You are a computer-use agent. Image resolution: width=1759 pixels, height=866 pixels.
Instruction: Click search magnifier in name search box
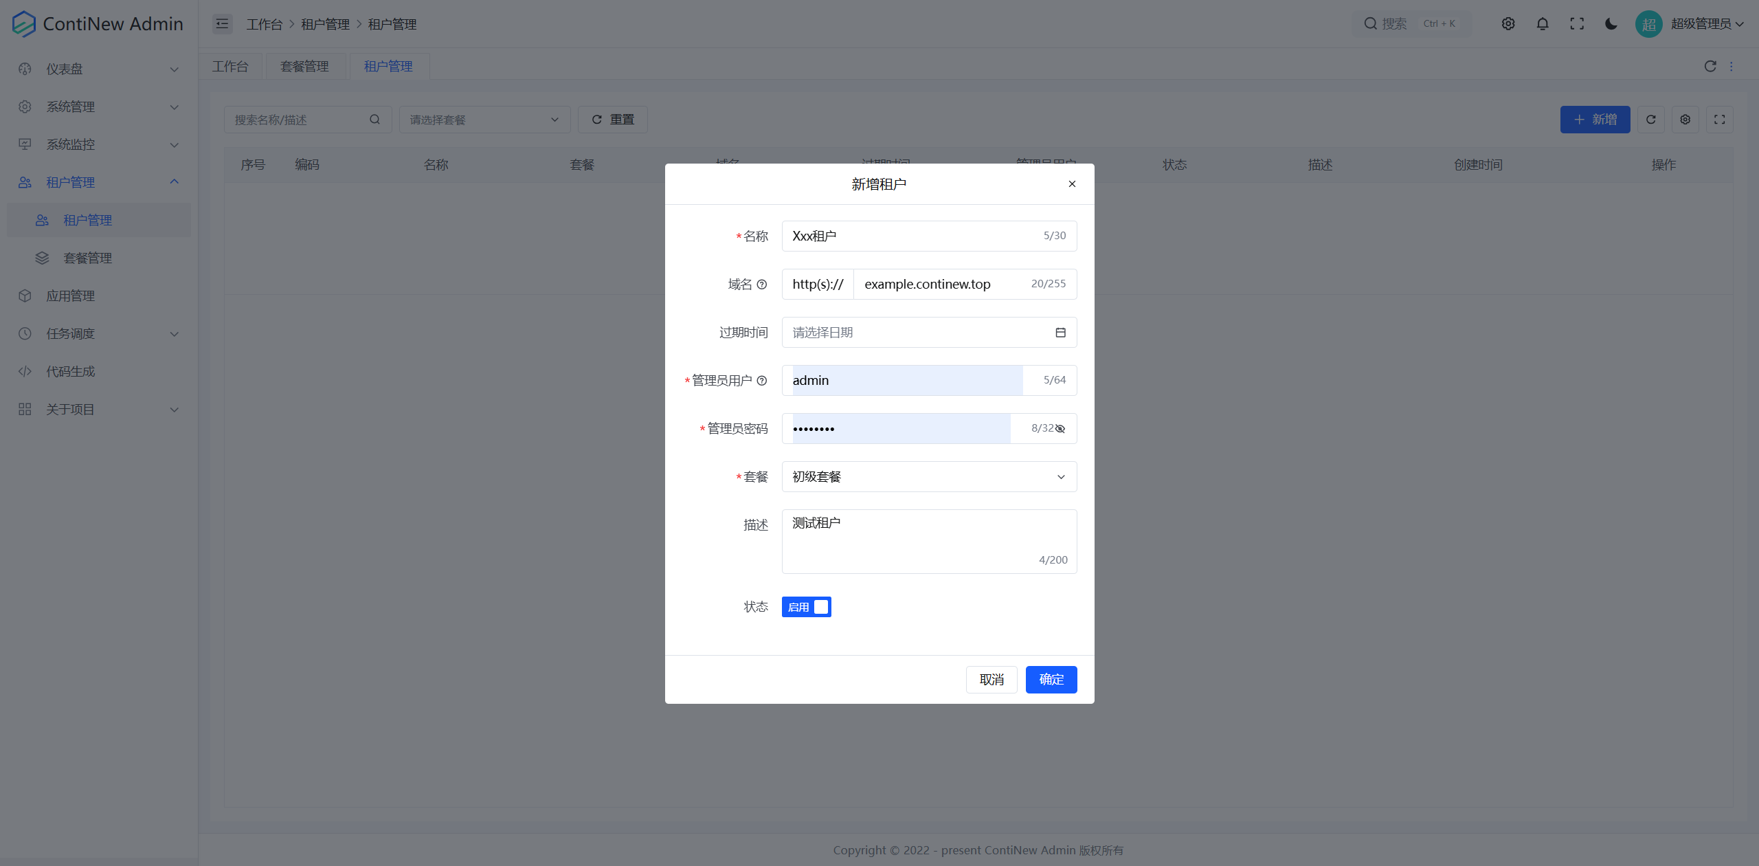[x=375, y=120]
